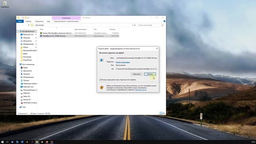
Task: Open pinned Рабочий стол under quick access
Action: (28, 34)
